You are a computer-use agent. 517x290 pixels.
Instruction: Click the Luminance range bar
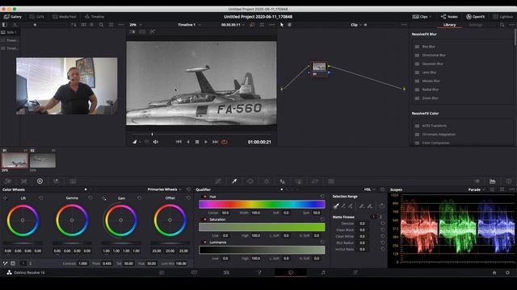262,250
